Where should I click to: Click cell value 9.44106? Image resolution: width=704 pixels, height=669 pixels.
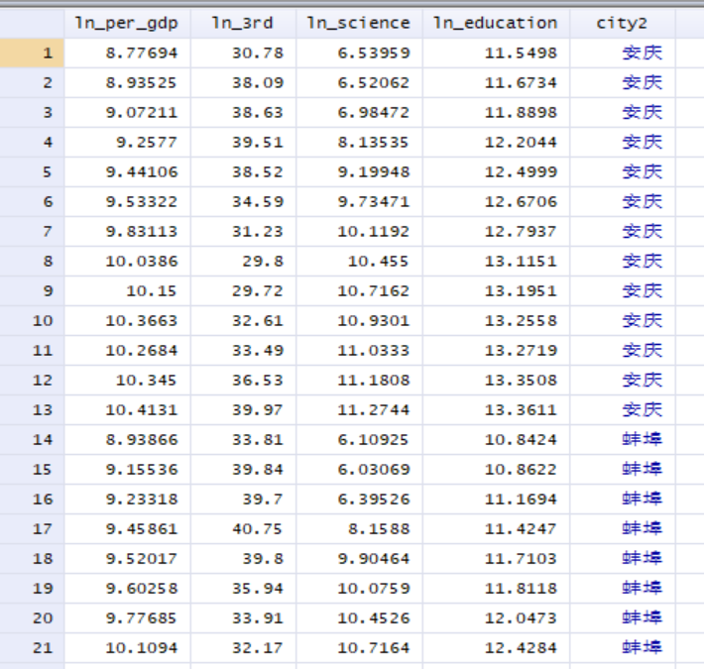(x=142, y=171)
